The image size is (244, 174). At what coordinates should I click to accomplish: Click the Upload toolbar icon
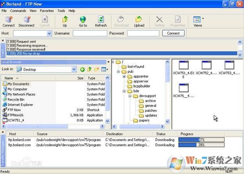[x=139, y=21]
